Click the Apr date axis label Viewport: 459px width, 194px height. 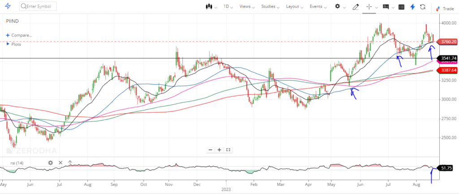point(308,185)
